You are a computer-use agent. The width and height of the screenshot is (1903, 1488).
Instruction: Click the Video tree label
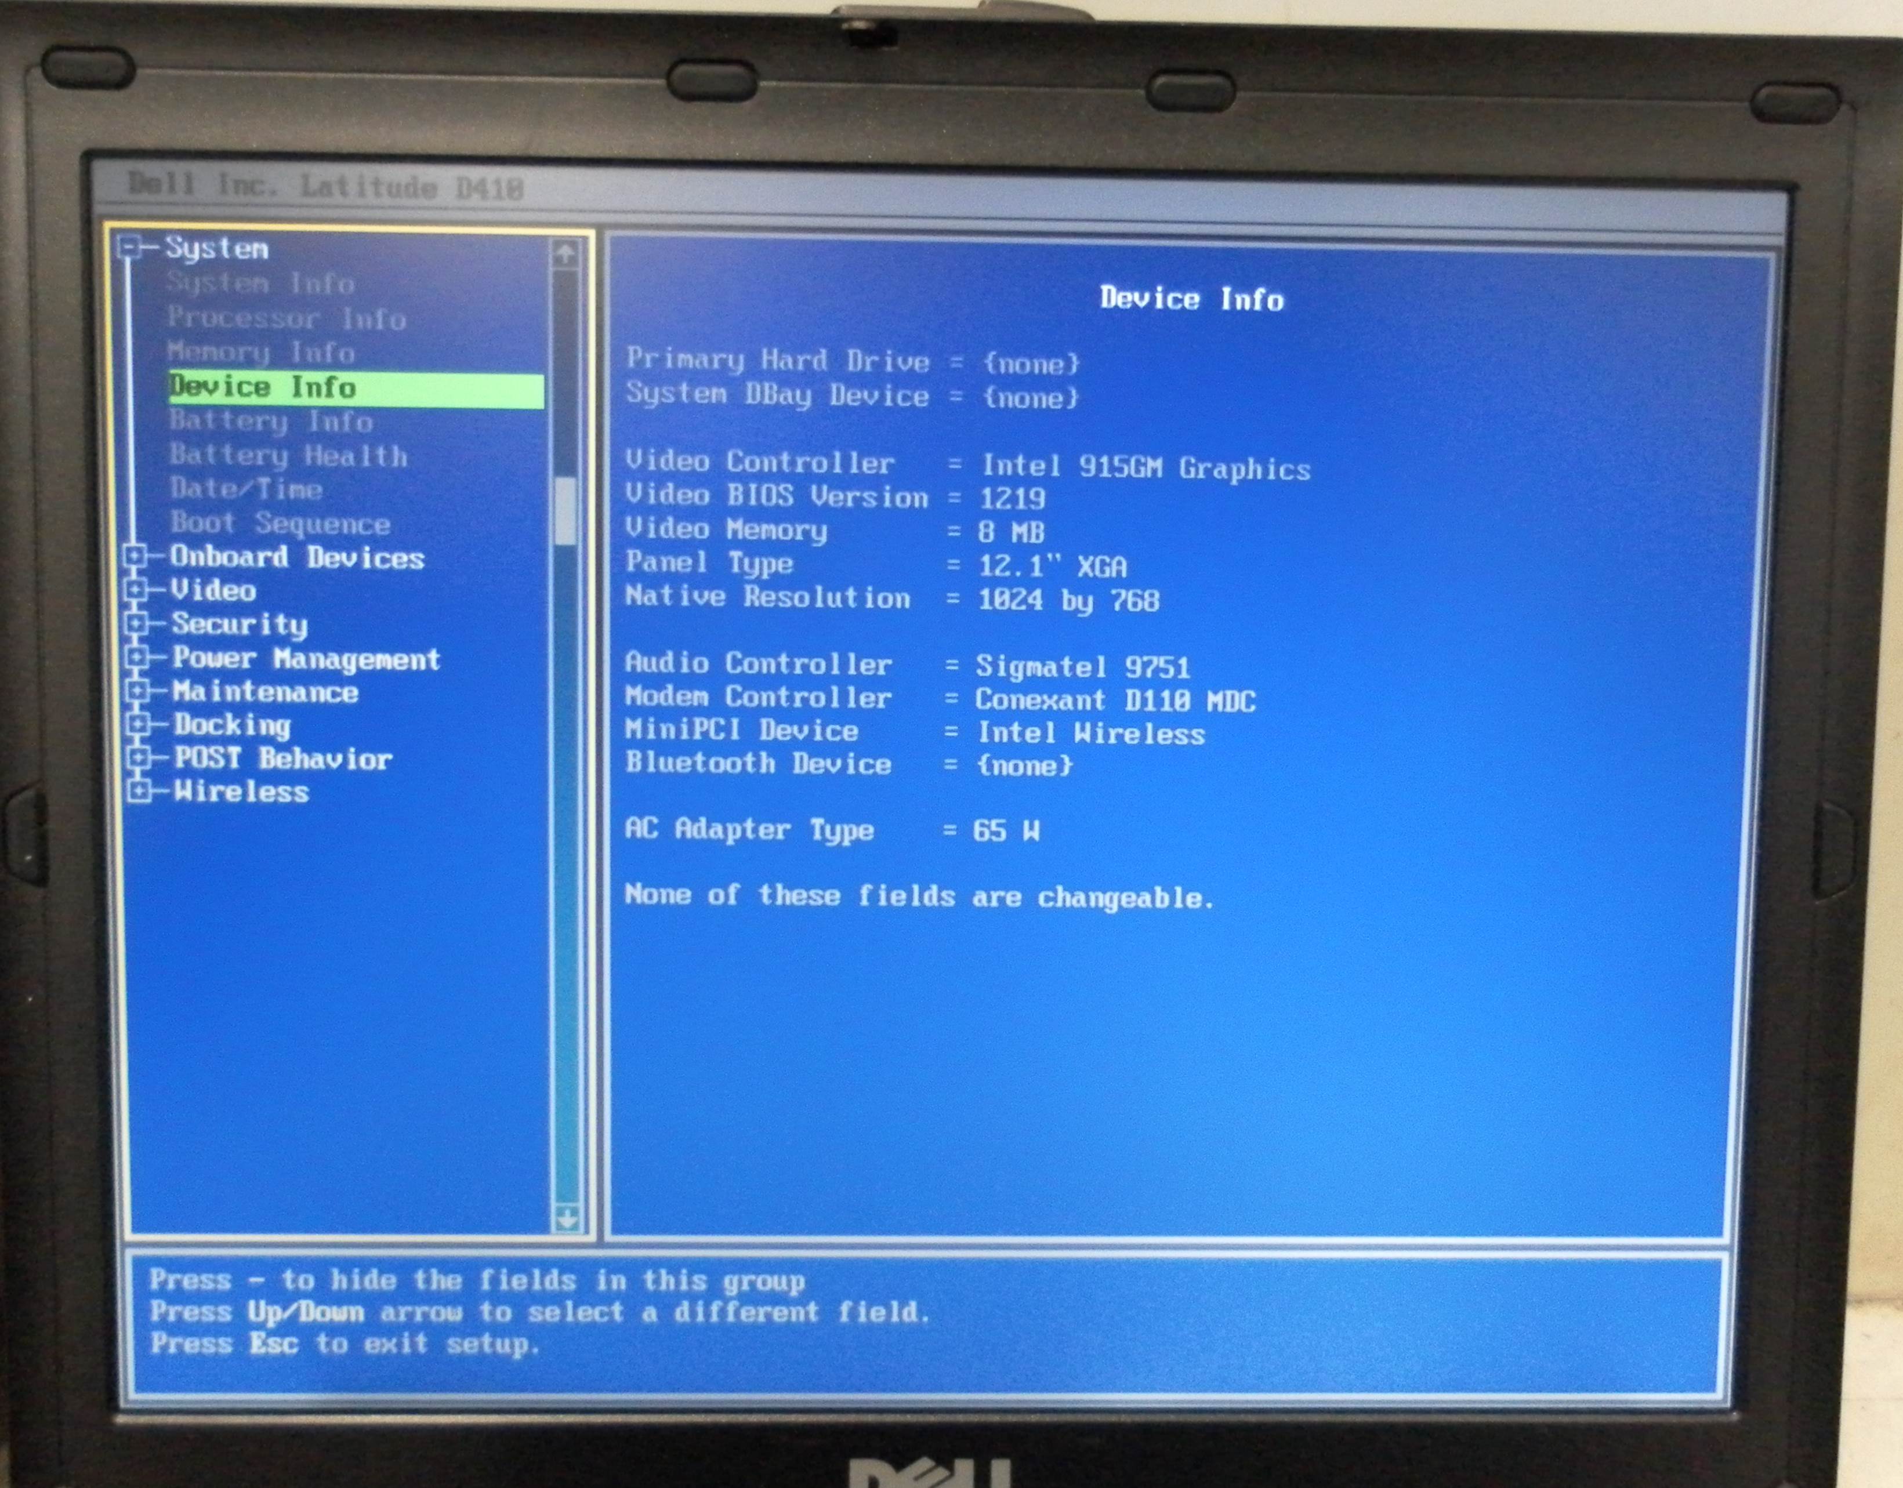pos(213,591)
